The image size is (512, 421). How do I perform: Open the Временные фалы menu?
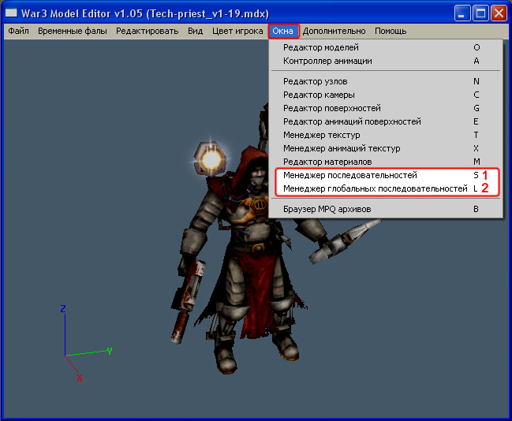[x=73, y=31]
